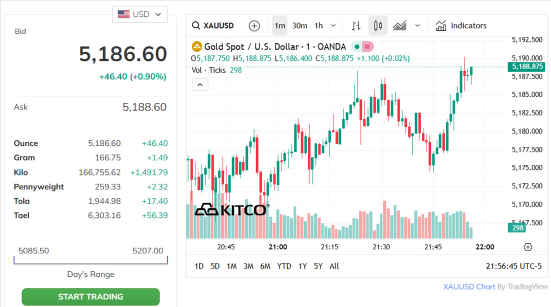This screenshot has width=551, height=307.
Task: Click the Pennyweight price row
Action: click(x=90, y=187)
